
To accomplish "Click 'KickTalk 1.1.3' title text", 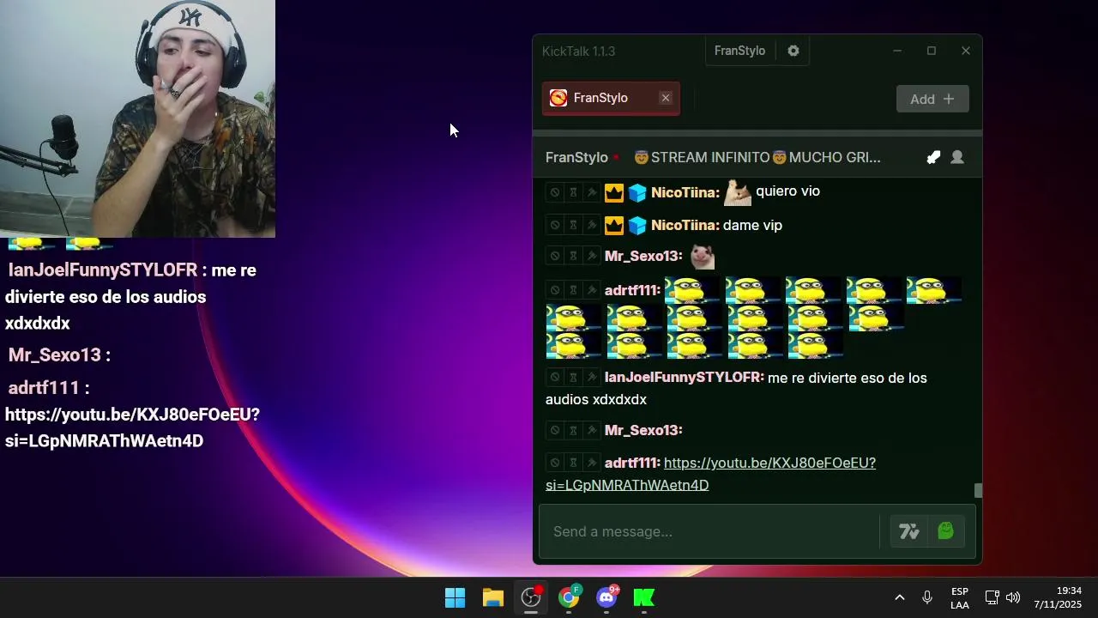I will click(578, 51).
